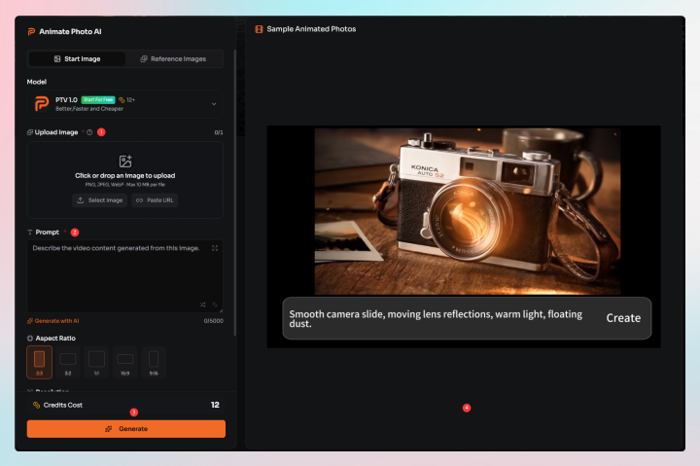This screenshot has height=466, width=700.
Task: Click the Konica camera sample video thumbnail
Action: [x=468, y=211]
